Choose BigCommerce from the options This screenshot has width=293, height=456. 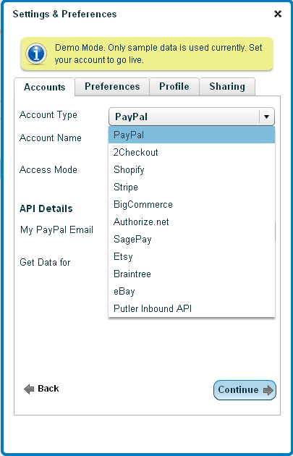coord(192,204)
